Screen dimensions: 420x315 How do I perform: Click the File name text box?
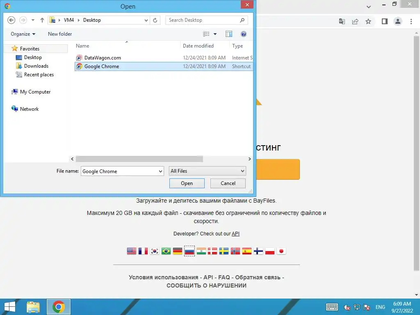click(119, 171)
